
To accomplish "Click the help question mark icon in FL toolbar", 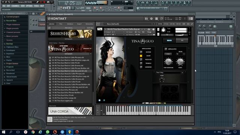I will tap(189, 3).
